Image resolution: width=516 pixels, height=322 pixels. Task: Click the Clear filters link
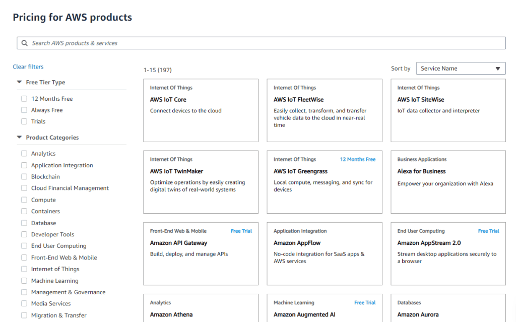[28, 67]
